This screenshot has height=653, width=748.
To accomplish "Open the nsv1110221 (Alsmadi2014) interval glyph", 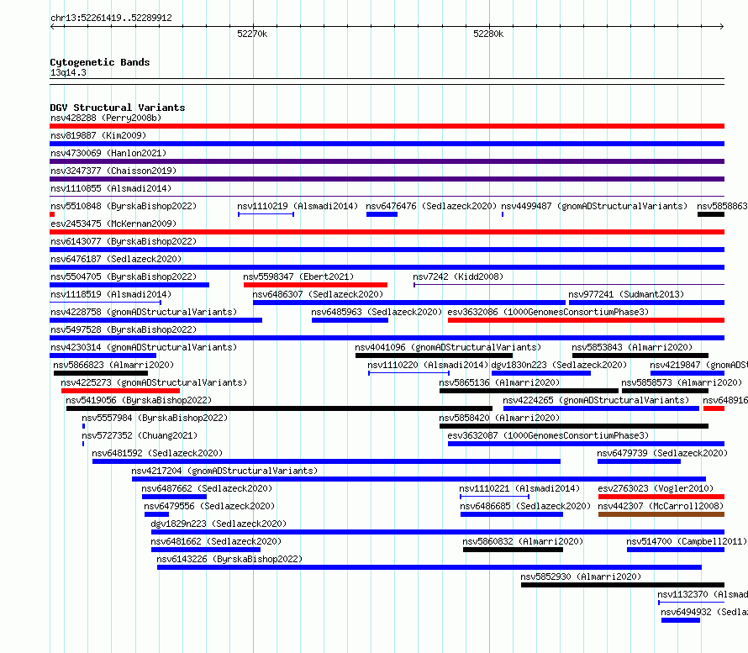I will [x=495, y=497].
